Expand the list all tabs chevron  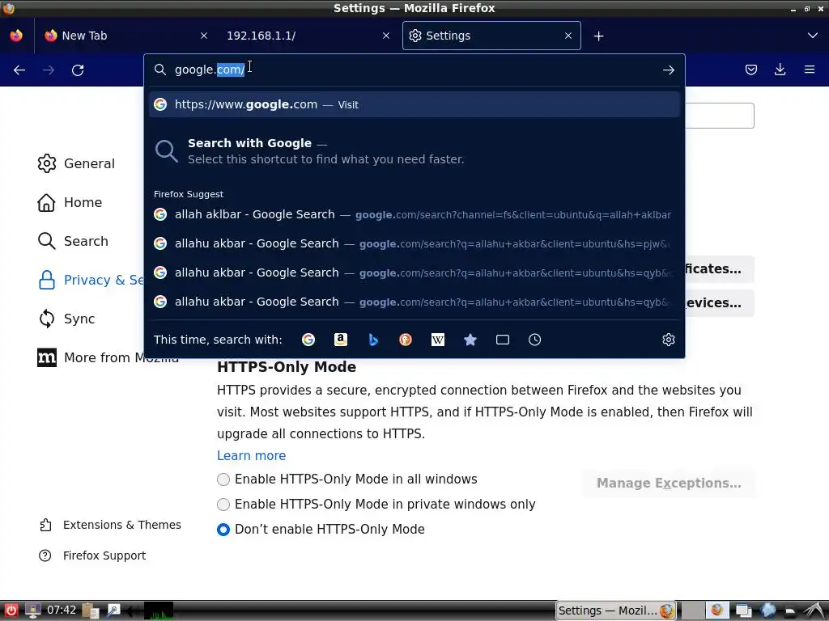(x=813, y=36)
